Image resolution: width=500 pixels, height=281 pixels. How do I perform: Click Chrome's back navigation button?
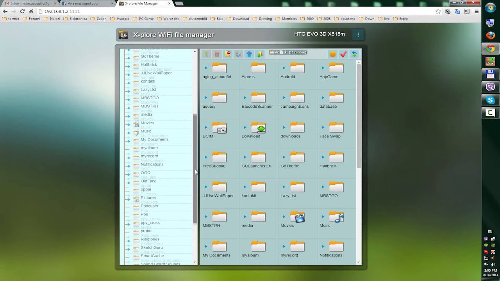coord(5,11)
